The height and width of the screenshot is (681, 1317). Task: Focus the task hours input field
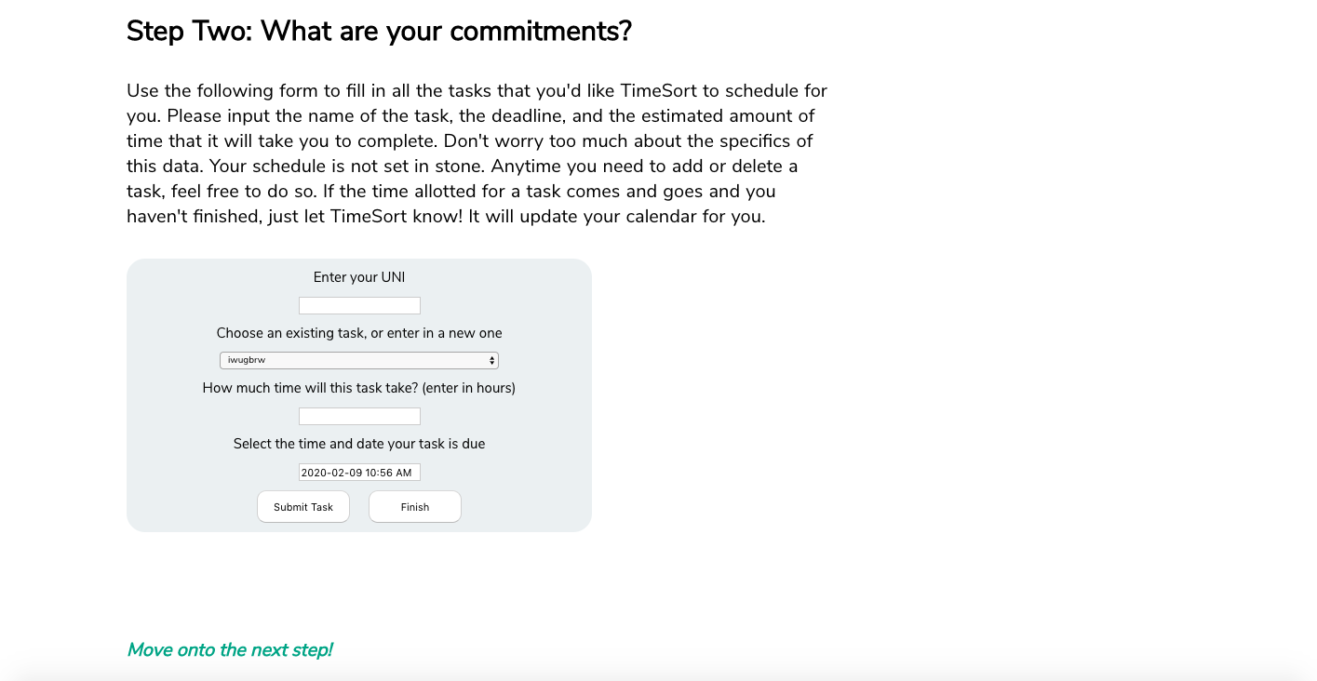359,416
